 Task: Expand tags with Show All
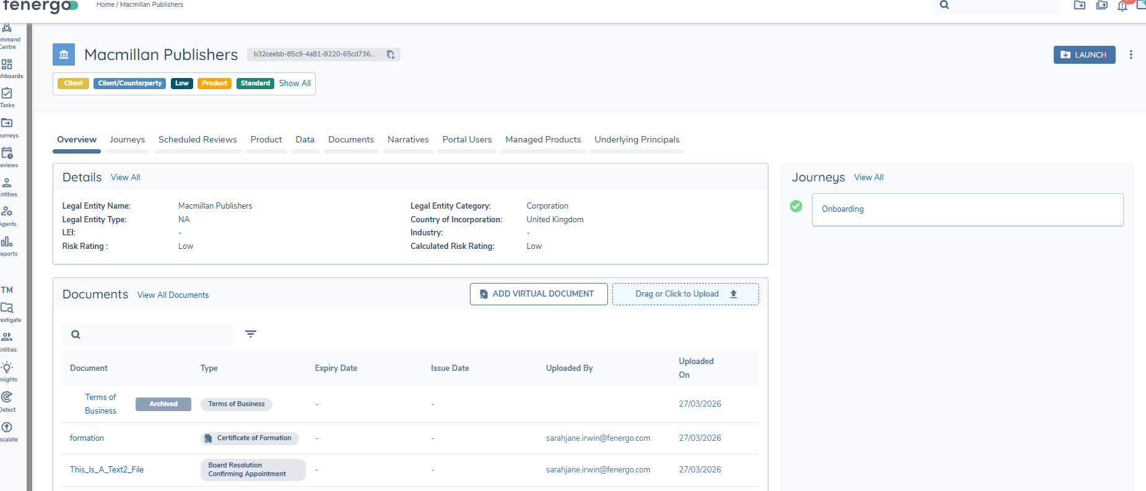click(295, 83)
